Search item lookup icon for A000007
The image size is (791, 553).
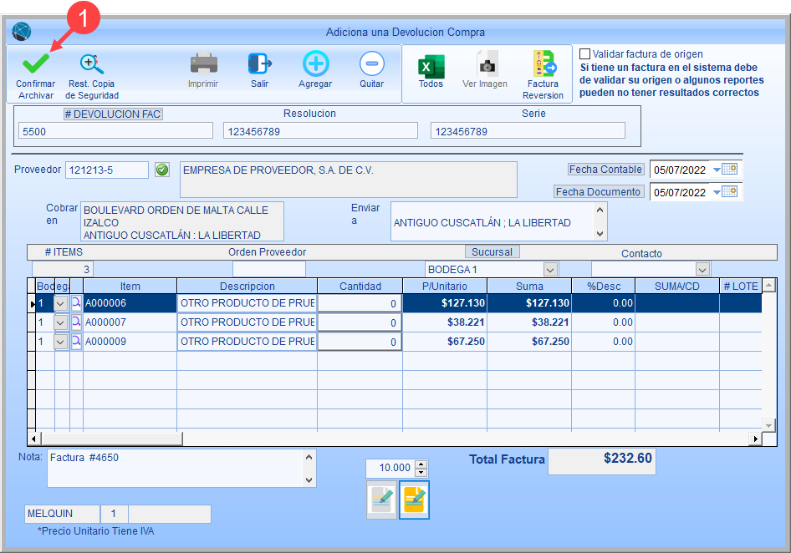pos(76,322)
